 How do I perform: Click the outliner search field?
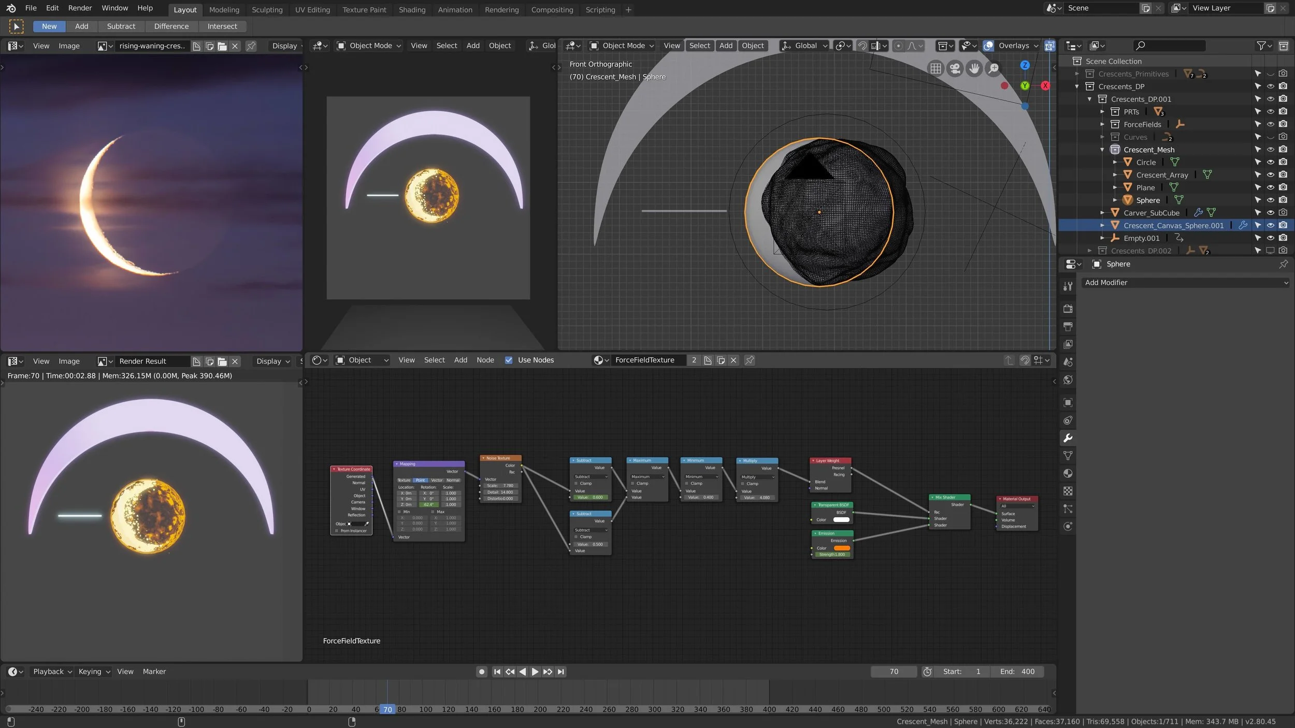pos(1169,46)
